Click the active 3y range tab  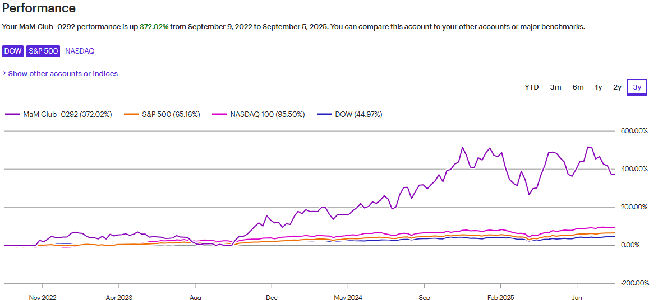coord(637,87)
